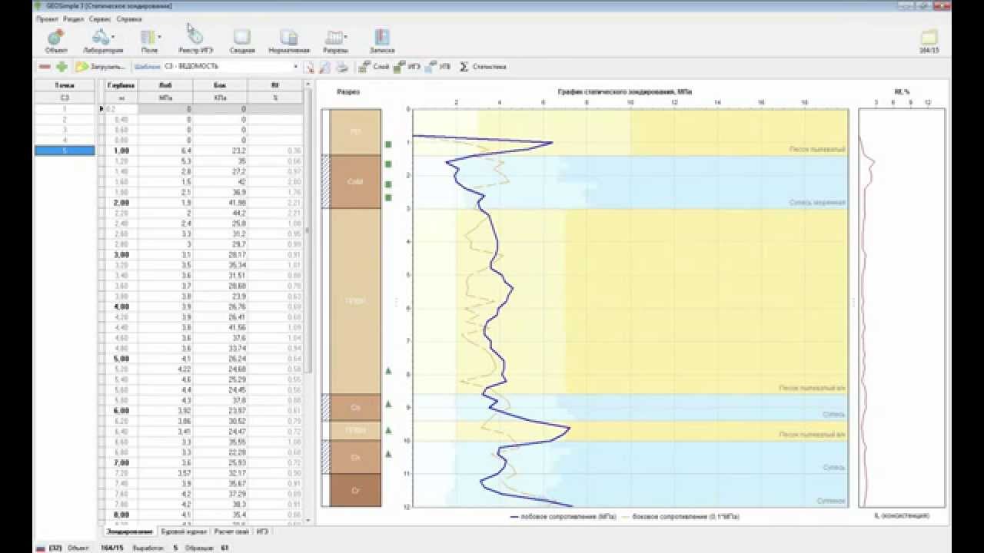The width and height of the screenshot is (984, 553).
Task: Click the Rf column header
Action: (275, 85)
